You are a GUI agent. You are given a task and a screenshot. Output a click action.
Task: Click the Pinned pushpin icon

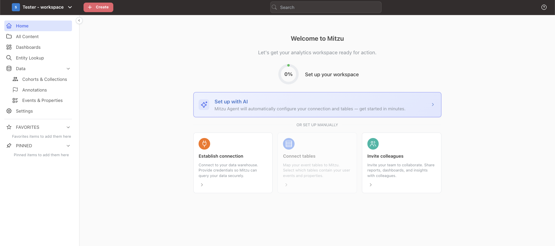pos(9,146)
